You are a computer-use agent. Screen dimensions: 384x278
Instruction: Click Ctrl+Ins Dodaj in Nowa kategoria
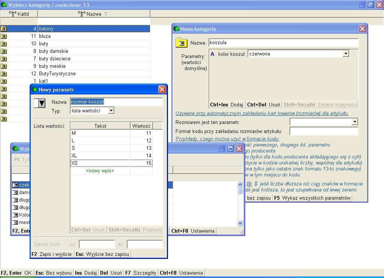226,105
